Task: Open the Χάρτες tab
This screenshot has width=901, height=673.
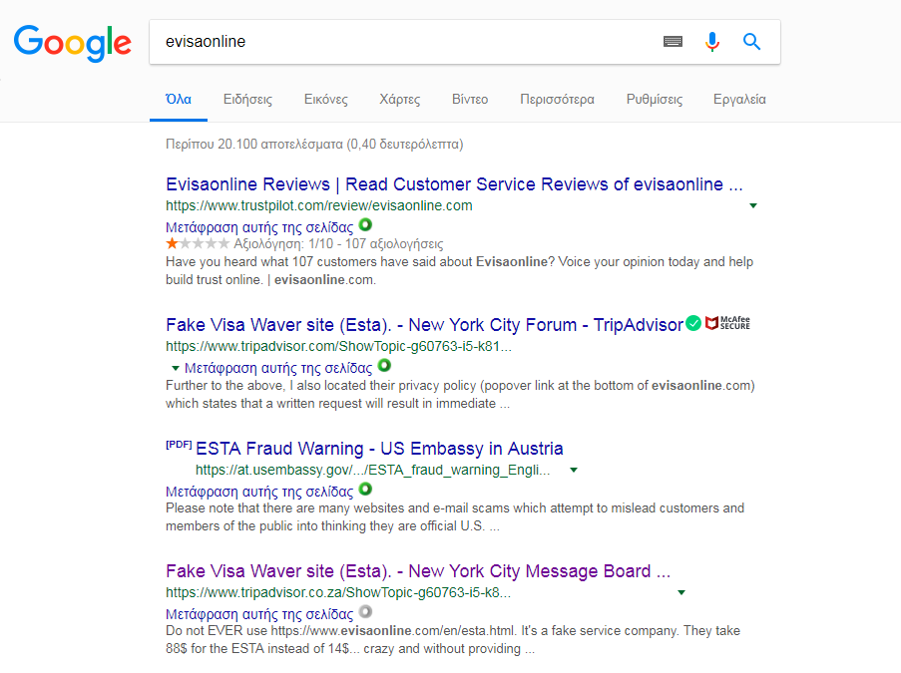Action: [400, 100]
